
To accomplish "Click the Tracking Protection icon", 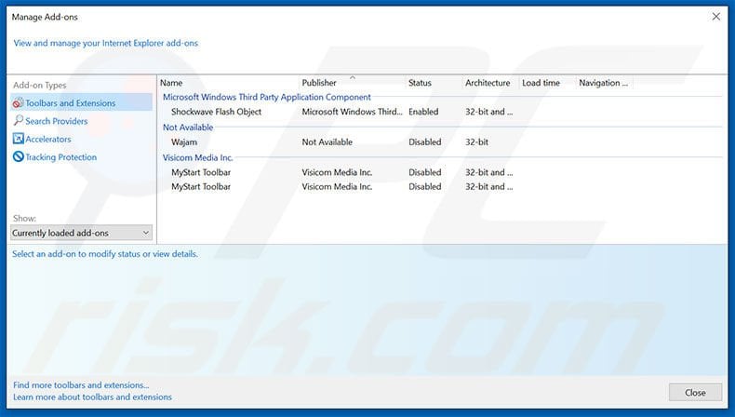I will [19, 156].
